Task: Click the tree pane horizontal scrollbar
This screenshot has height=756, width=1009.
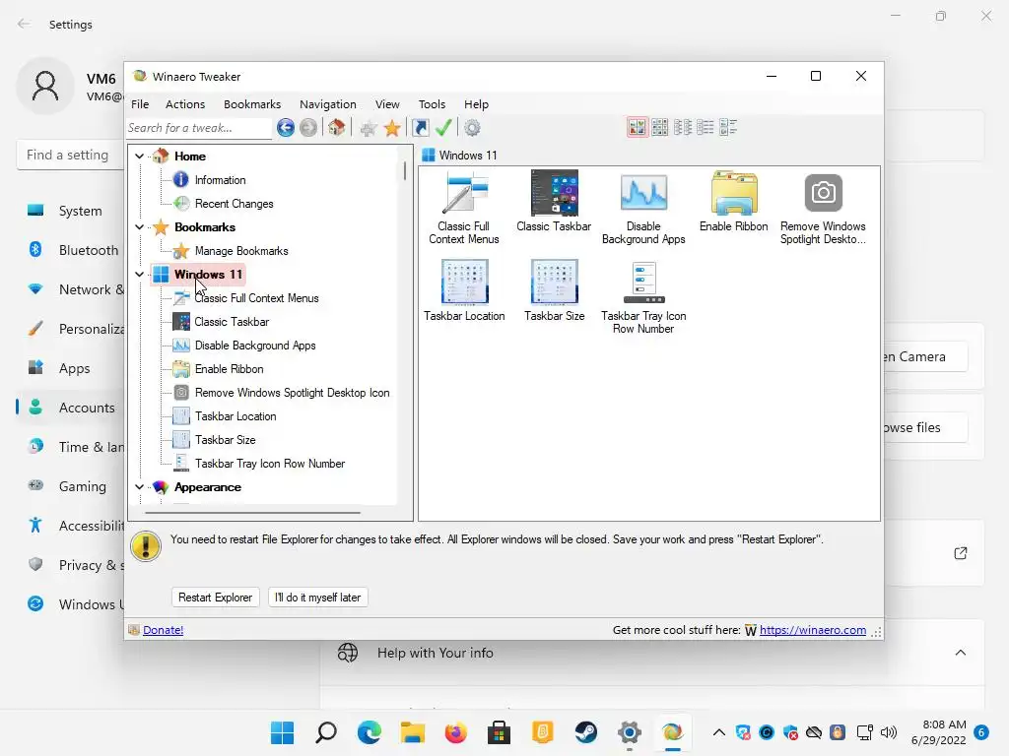Action: point(253,512)
